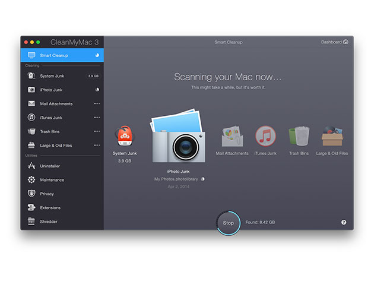Click the pending dots beside Large & Old Files
Screen dimensions: 374x281
point(97,145)
